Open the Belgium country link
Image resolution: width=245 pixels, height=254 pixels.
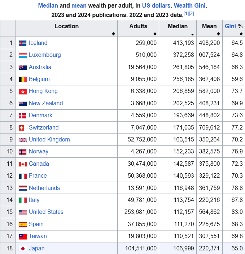[39, 79]
